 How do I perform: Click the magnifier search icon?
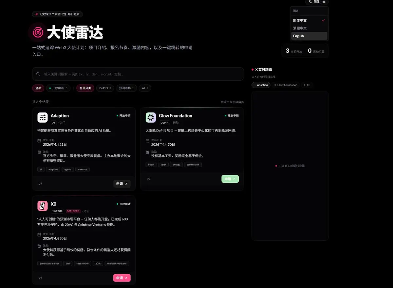point(38,74)
